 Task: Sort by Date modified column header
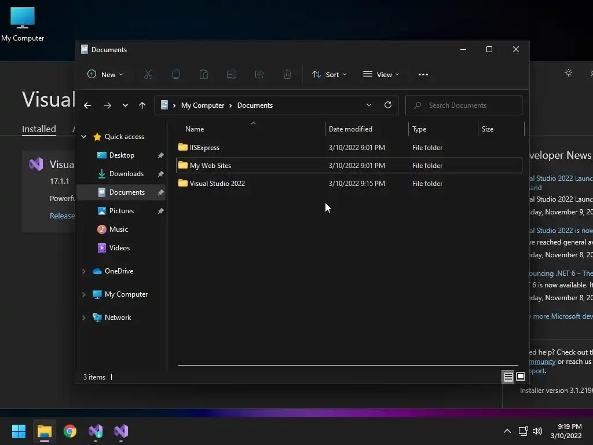(350, 129)
